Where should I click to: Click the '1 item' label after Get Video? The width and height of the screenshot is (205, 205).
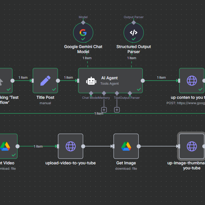38,147
